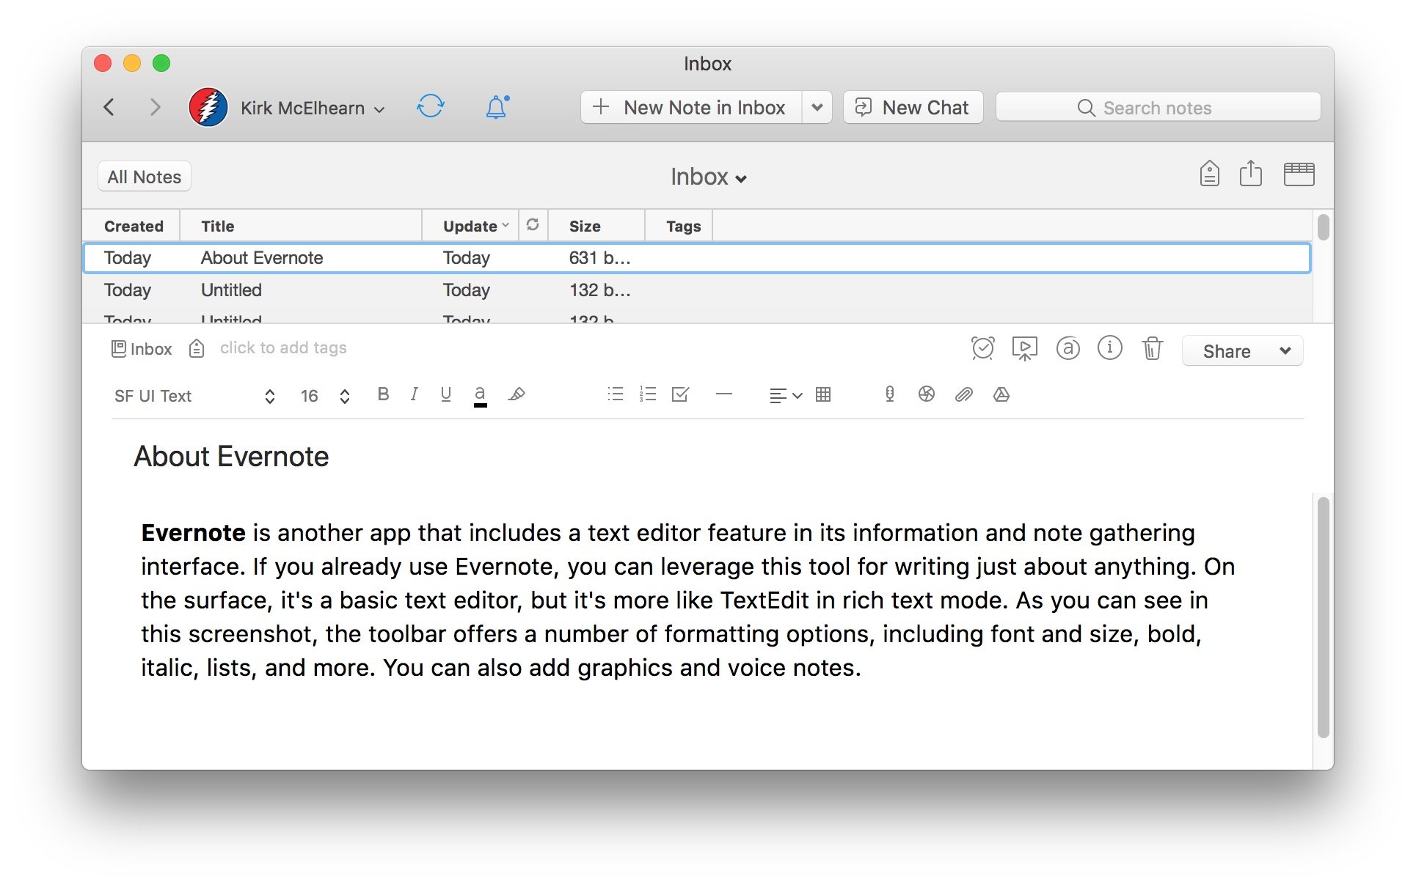Click the Kirk McElhearn avatar

pos(208,108)
